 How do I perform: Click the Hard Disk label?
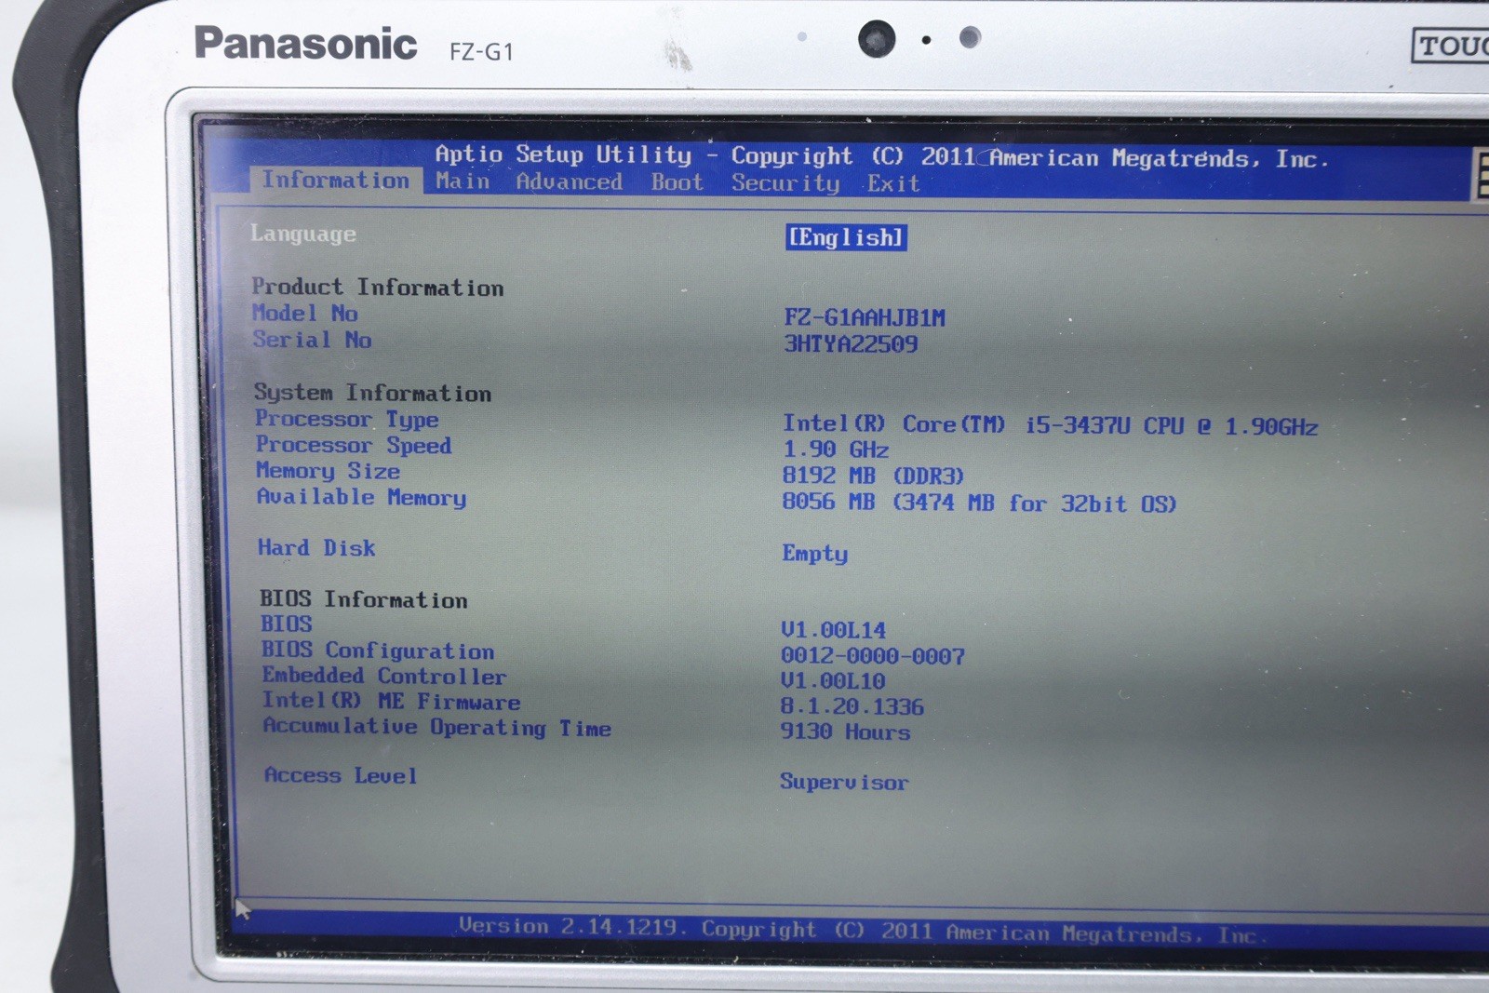pyautogui.click(x=316, y=548)
